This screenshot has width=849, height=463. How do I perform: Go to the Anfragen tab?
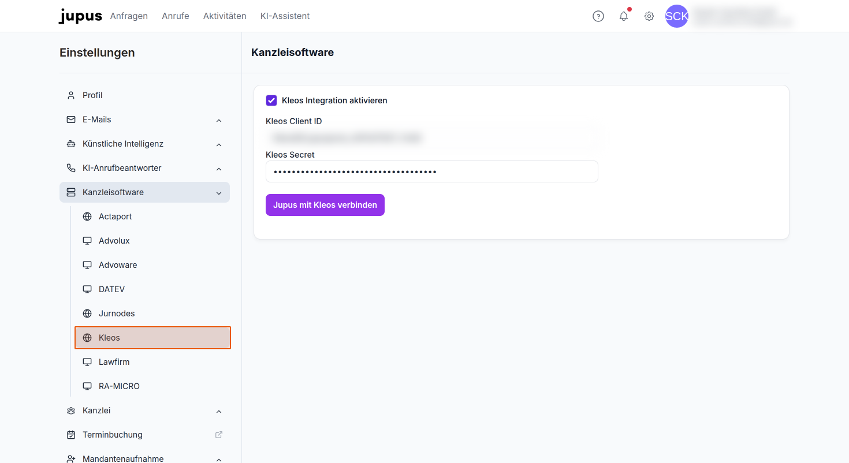[x=129, y=16]
